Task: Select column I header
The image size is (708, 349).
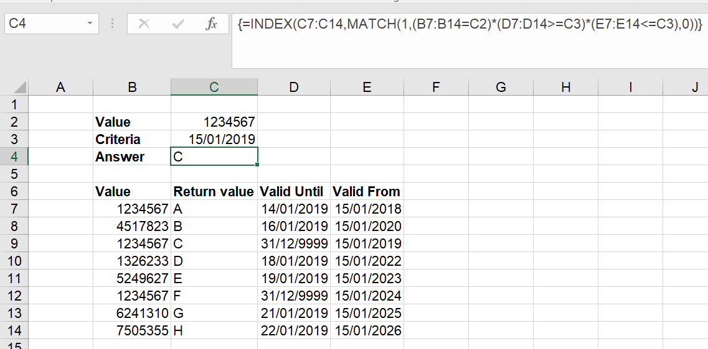Action: 630,87
